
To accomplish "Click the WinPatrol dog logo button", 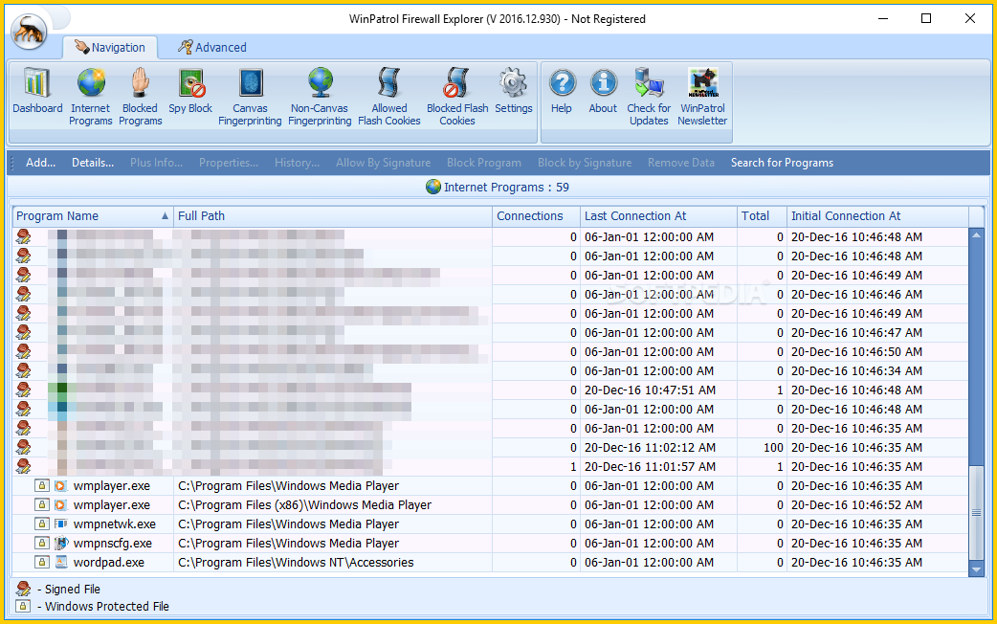I will 29,30.
